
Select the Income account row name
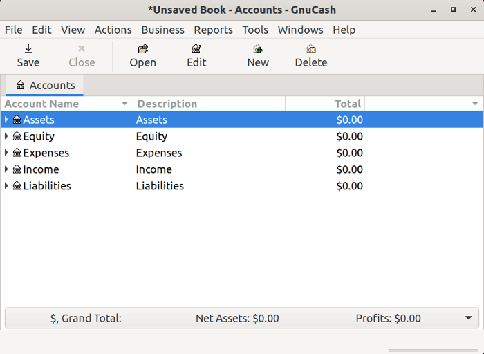coord(41,169)
